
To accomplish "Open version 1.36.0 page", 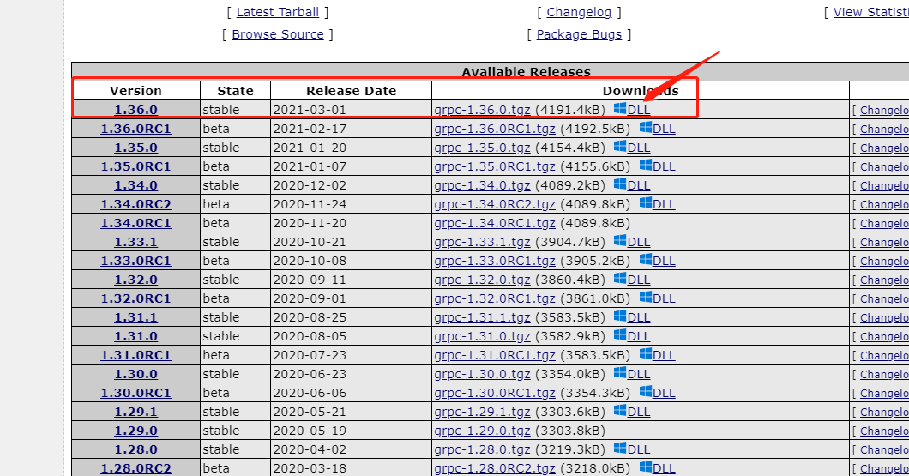I will 135,110.
